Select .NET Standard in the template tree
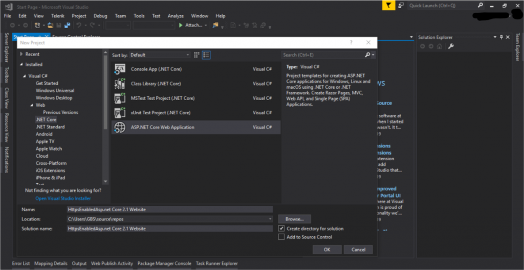 click(x=50, y=127)
